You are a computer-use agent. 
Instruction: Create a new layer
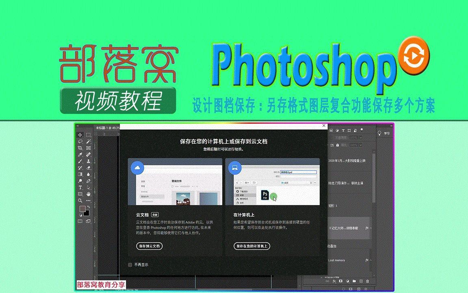tap(361, 281)
